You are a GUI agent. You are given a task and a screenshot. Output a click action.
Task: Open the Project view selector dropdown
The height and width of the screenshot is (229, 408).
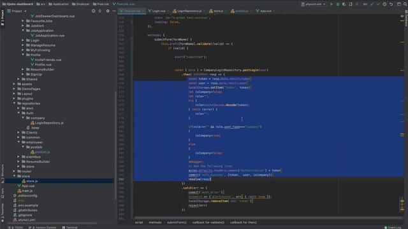click(x=17, y=11)
